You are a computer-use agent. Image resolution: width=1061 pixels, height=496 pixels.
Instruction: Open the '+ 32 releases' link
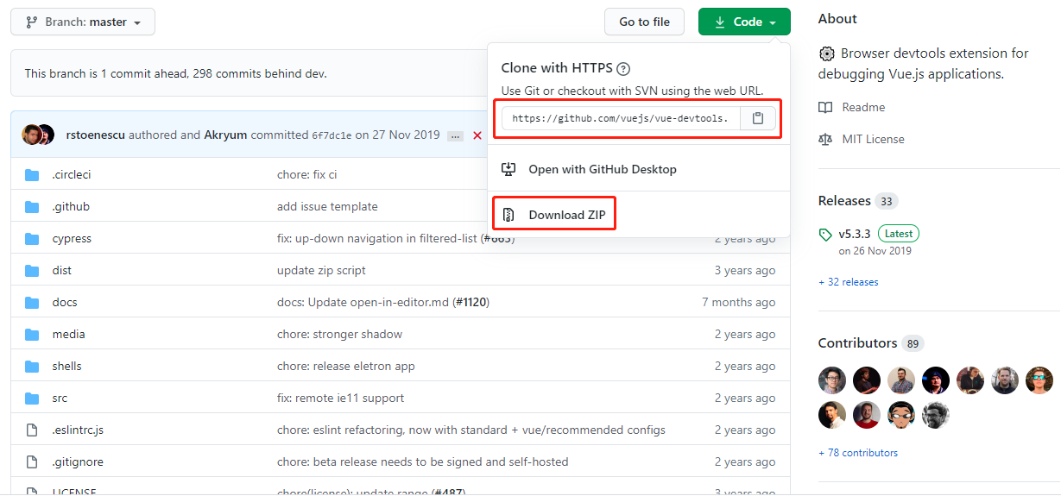click(849, 282)
